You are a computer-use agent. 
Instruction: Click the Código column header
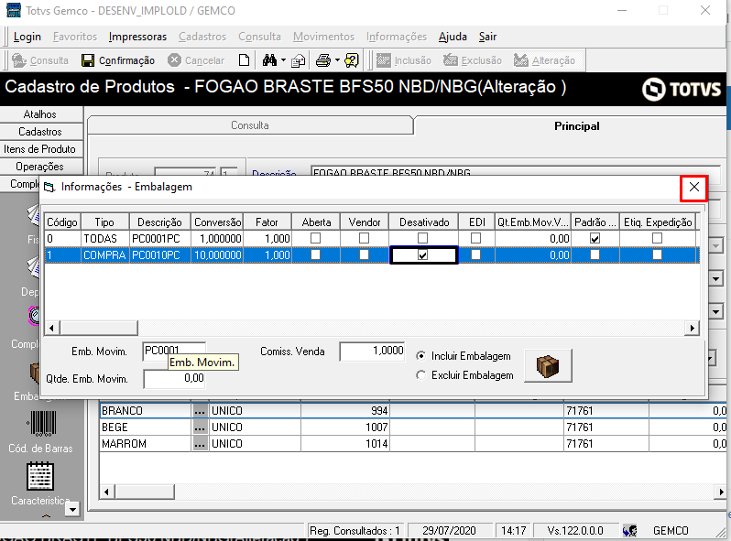[62, 222]
